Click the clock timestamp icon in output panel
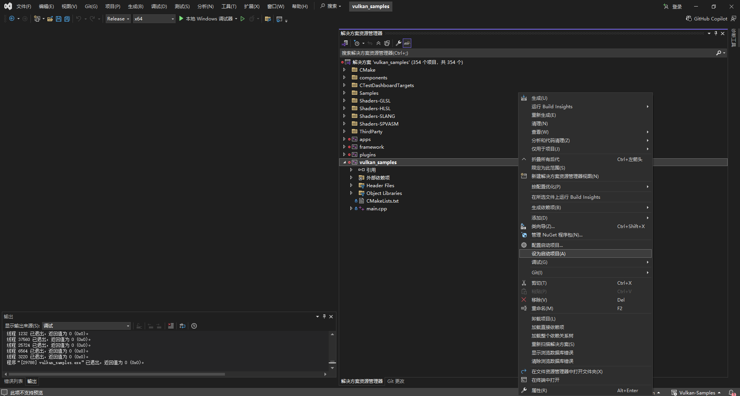Image resolution: width=740 pixels, height=396 pixels. 194,326
